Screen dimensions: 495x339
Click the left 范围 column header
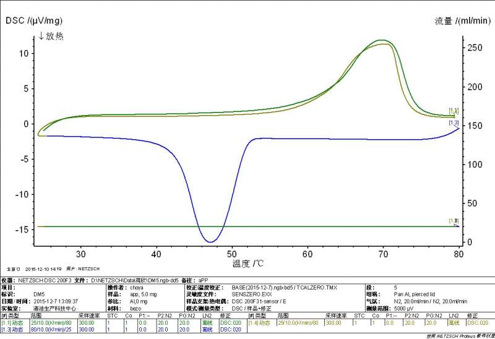pyautogui.click(x=36, y=315)
